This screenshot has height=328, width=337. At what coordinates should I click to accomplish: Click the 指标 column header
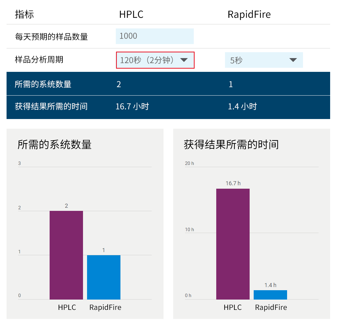point(24,14)
